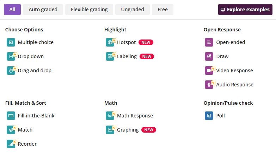Filter by Auto graded questions
Screen dimensions: 276x158
pyautogui.click(x=43, y=10)
